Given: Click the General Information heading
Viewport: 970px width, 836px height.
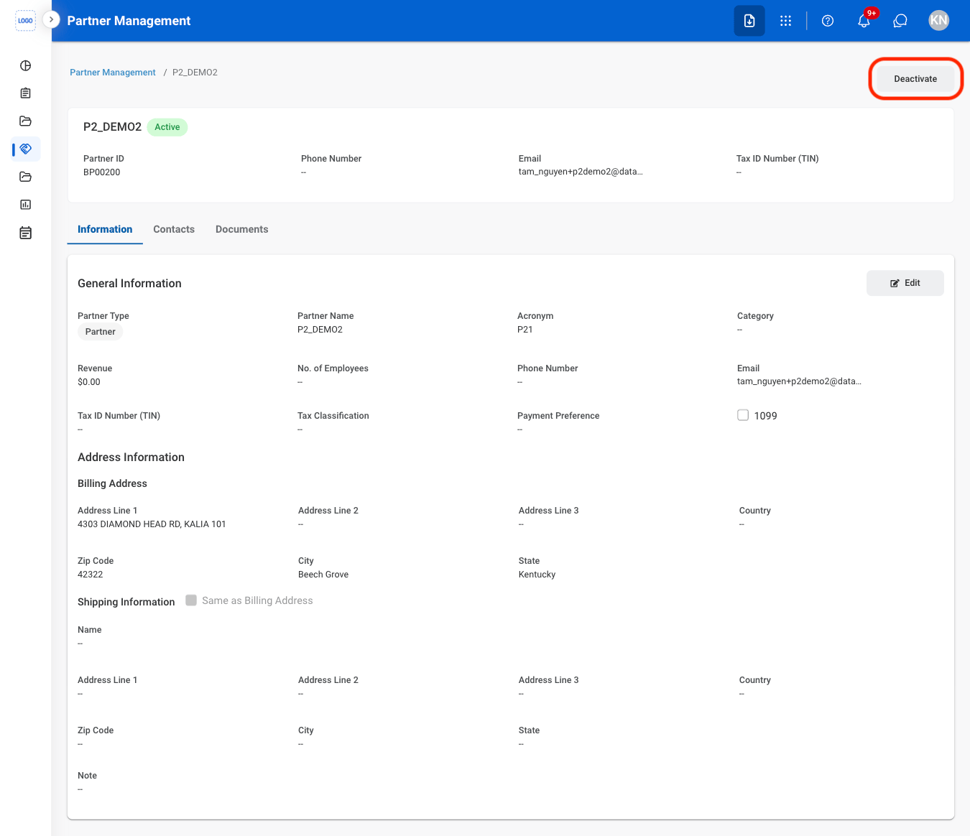Looking at the screenshot, I should (x=129, y=284).
